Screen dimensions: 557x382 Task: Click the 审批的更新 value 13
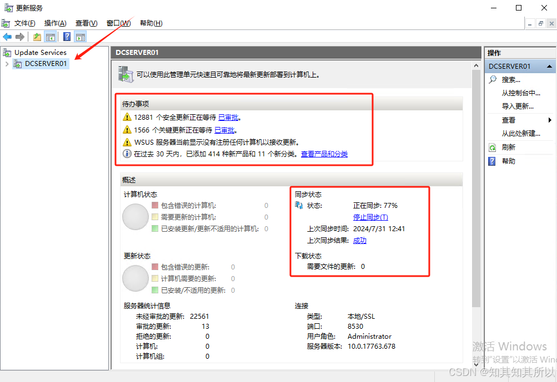point(205,327)
